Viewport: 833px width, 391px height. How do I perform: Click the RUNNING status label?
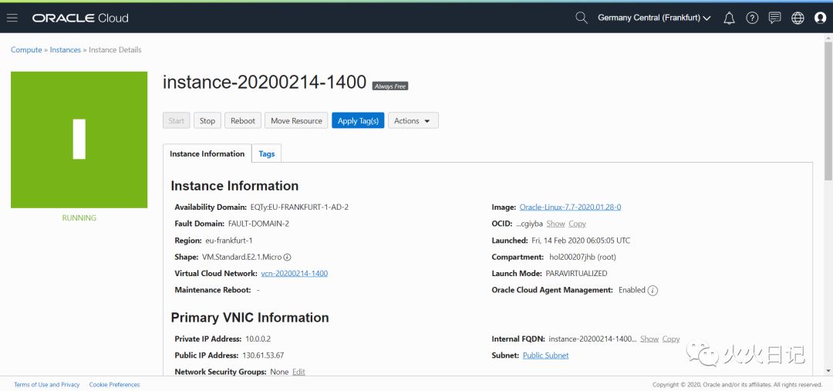(x=79, y=217)
